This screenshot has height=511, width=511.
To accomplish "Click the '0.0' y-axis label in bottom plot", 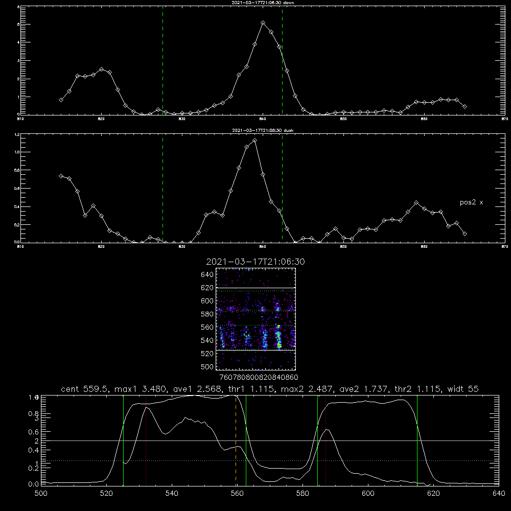I will tap(33, 484).
